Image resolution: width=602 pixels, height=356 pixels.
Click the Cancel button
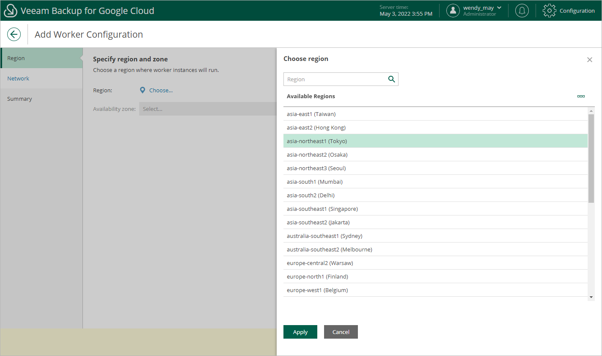341,332
